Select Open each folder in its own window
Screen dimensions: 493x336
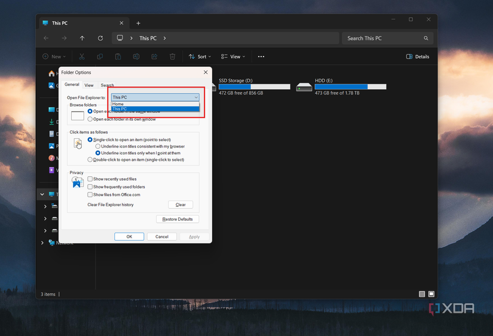click(x=90, y=119)
